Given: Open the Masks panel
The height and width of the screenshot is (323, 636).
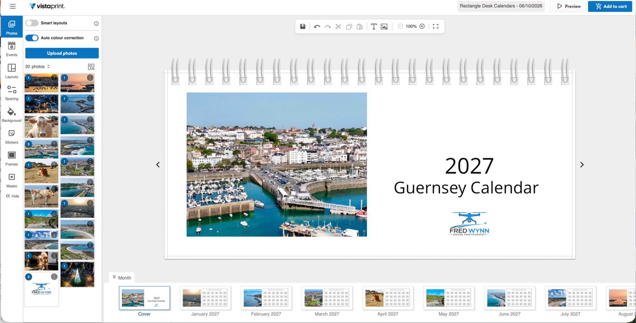Looking at the screenshot, I should tap(11, 181).
